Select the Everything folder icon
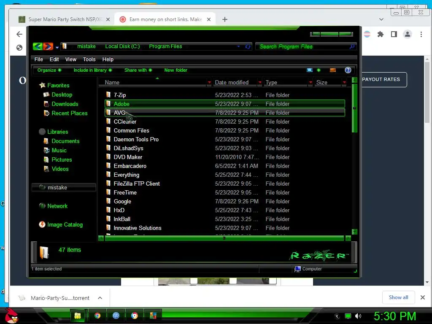432x324 pixels. pos(108,175)
